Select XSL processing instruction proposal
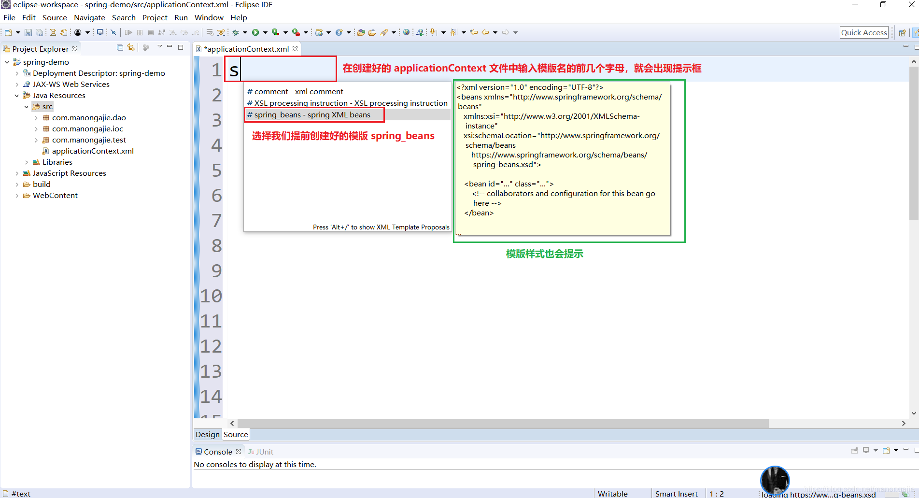 [347, 103]
